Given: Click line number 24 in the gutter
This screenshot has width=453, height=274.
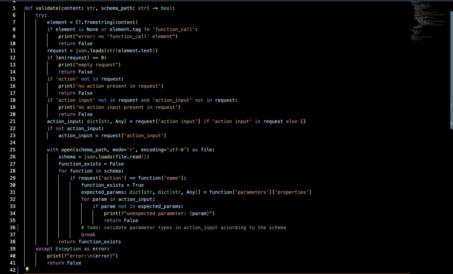Looking at the screenshot, I should [13, 142].
